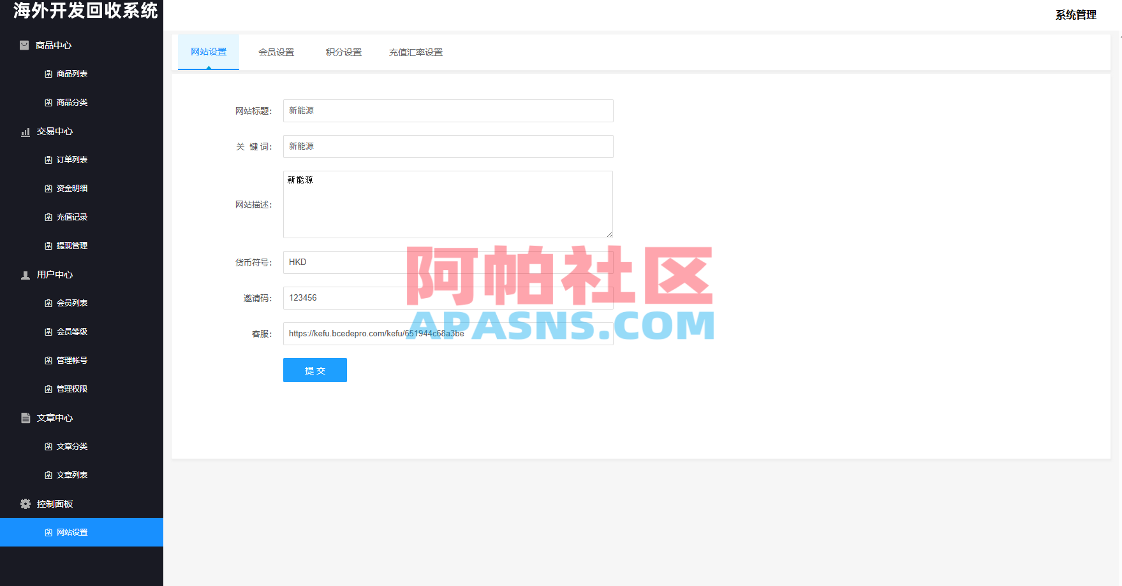The image size is (1122, 586).
Task: Click the icon beside 商品列表
Action: click(48, 74)
